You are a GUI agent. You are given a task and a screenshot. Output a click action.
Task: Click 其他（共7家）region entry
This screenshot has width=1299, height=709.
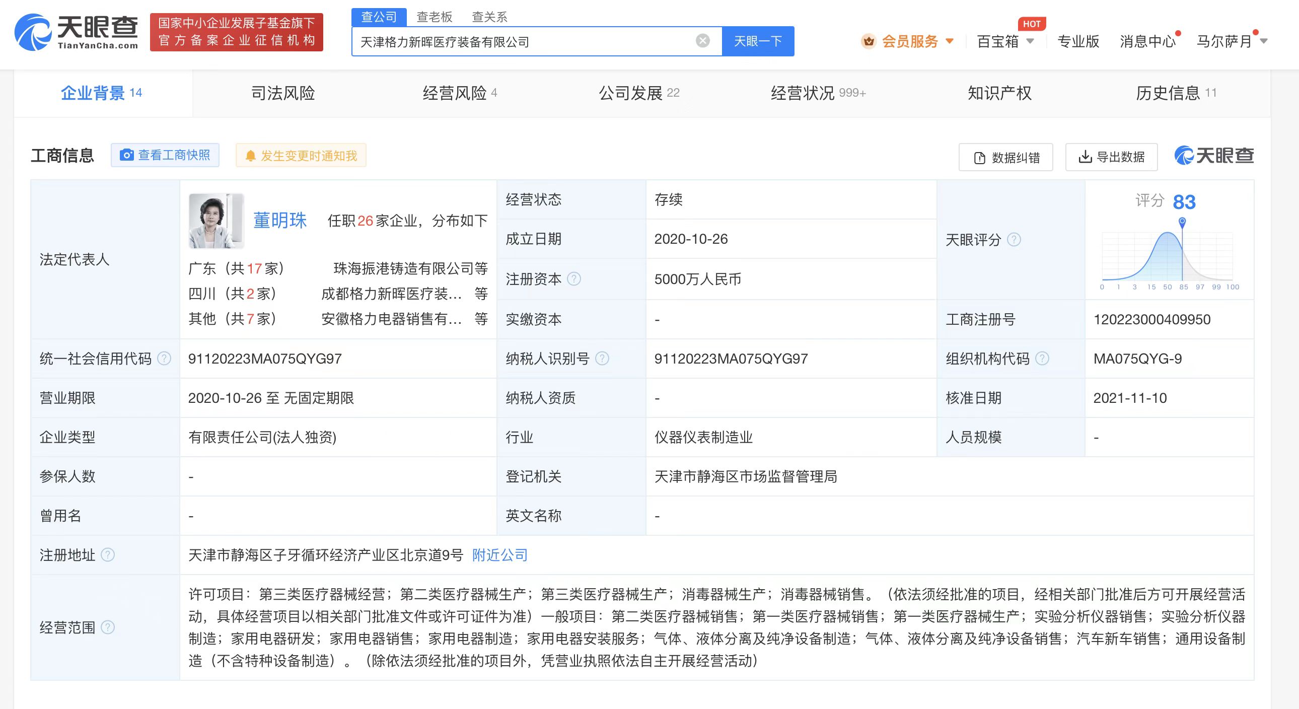pyautogui.click(x=233, y=319)
